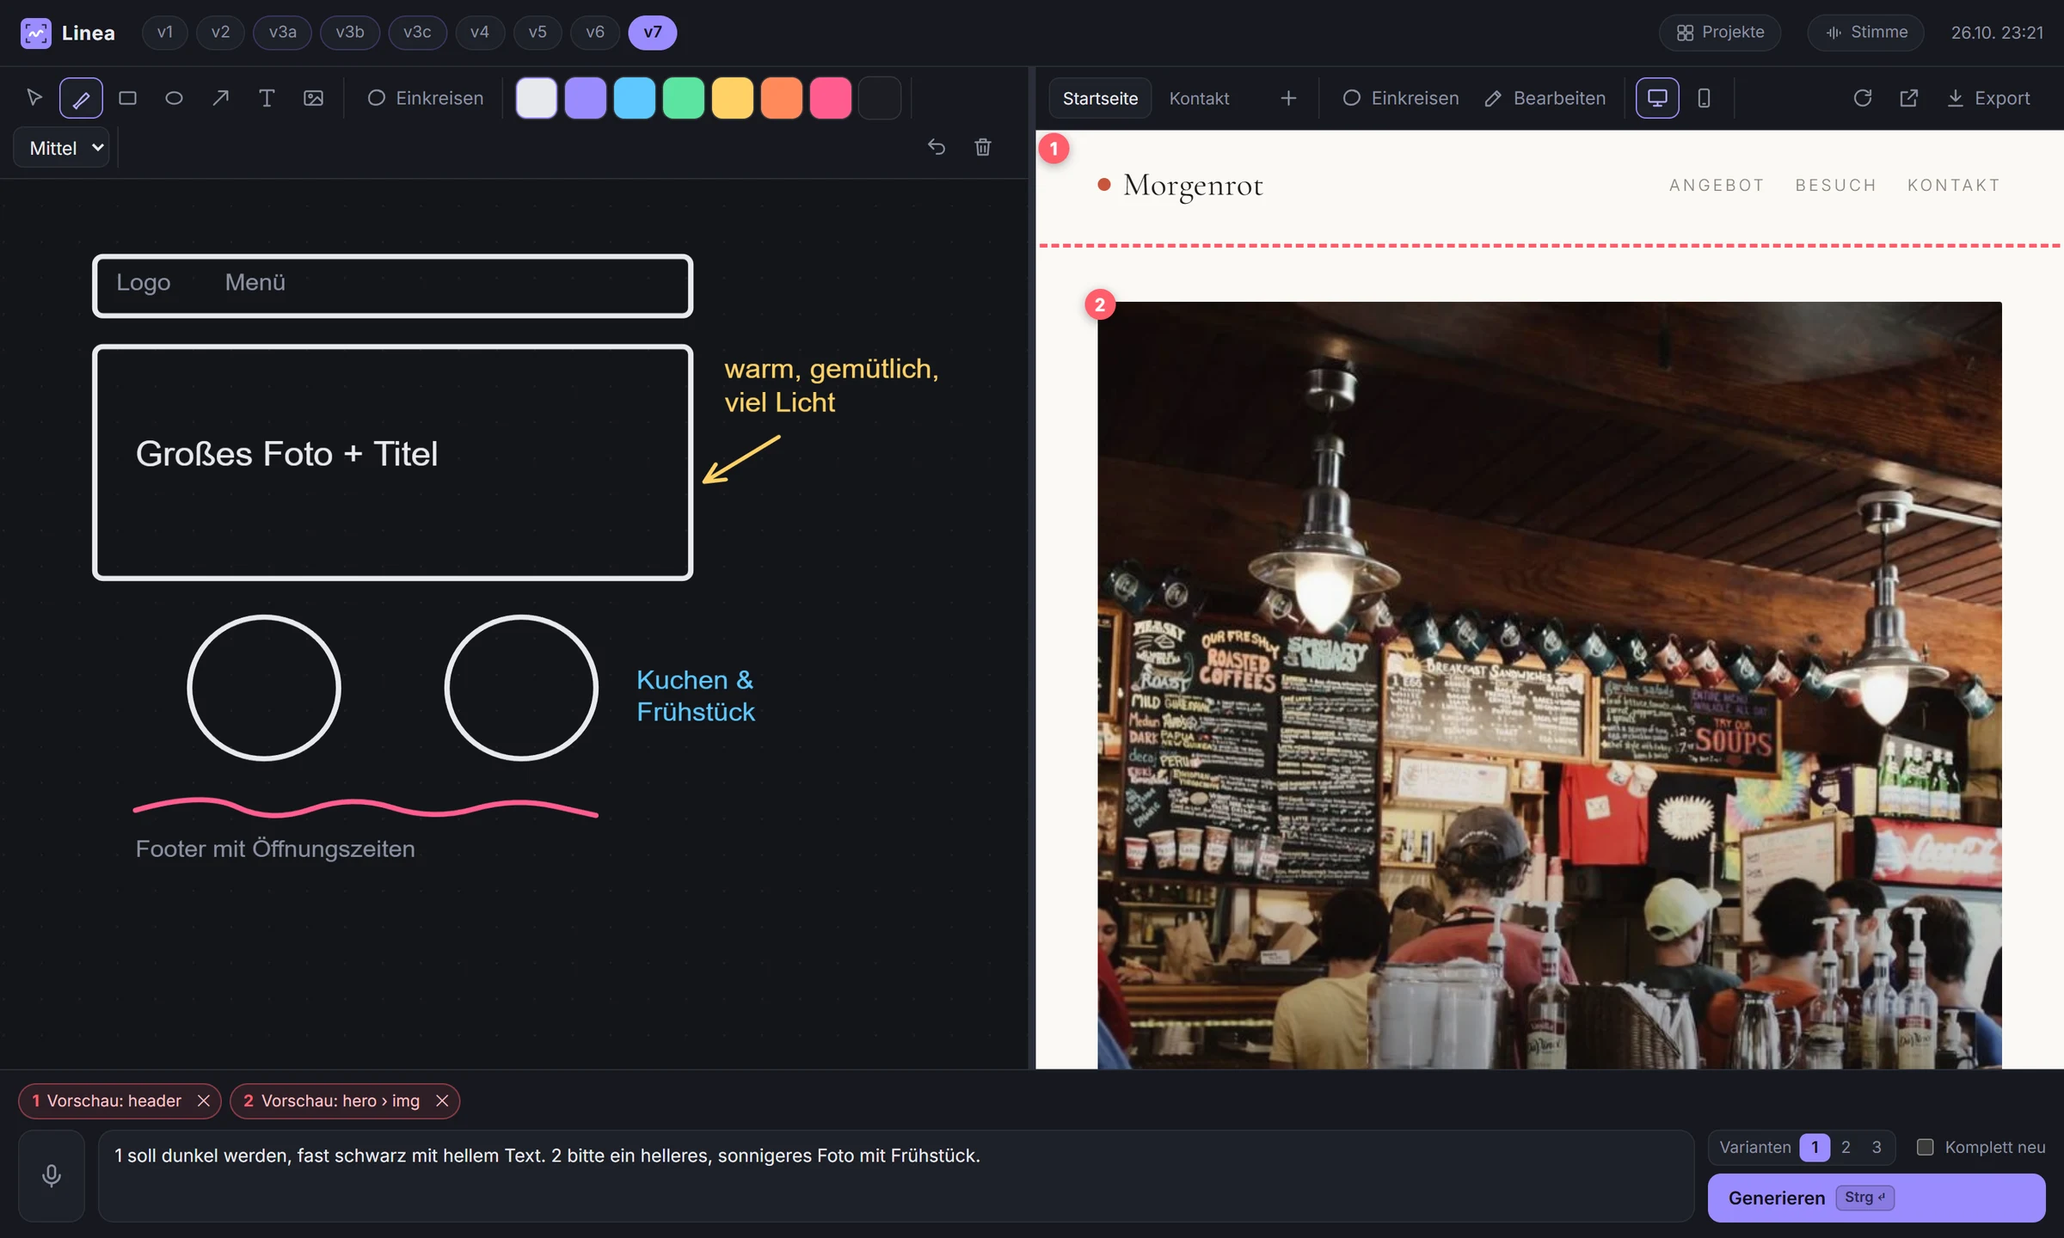The width and height of the screenshot is (2064, 1238).
Task: Switch preview to desktop view
Action: pos(1657,98)
